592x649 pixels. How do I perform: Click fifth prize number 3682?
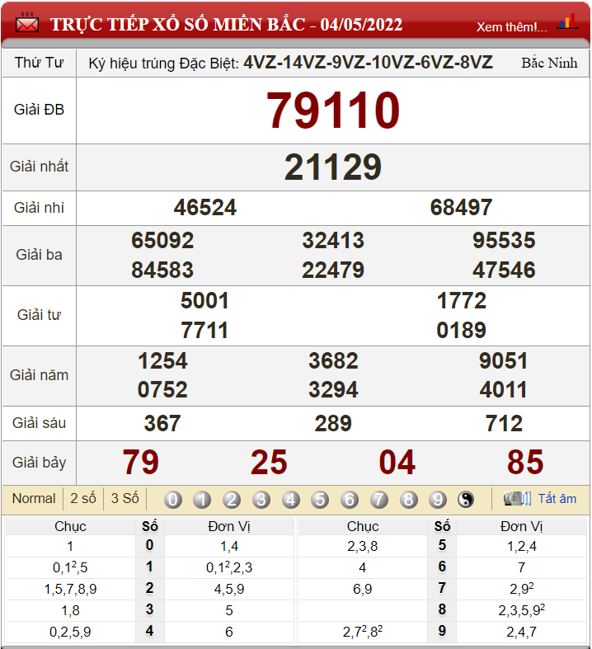(x=333, y=361)
